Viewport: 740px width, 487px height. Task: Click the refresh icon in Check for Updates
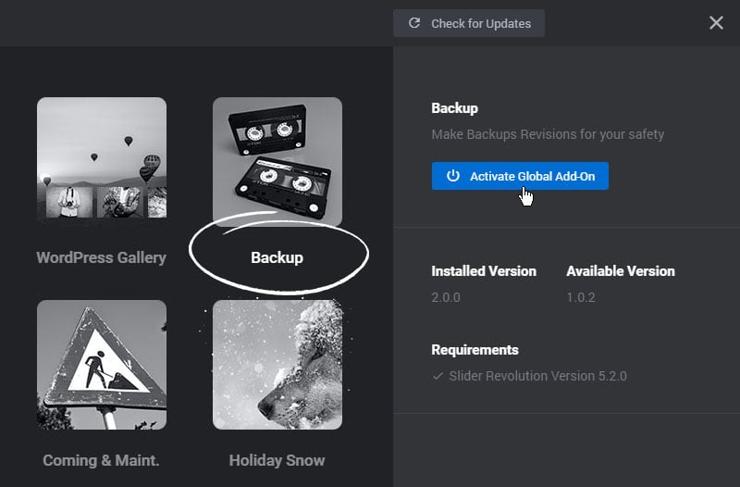(414, 23)
